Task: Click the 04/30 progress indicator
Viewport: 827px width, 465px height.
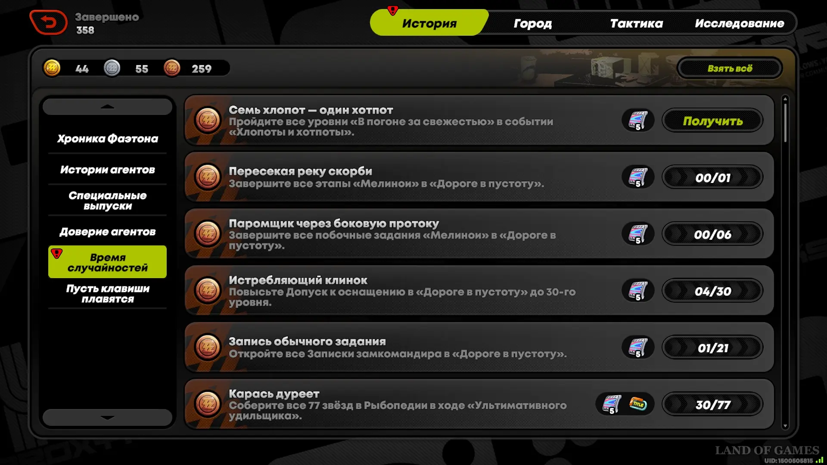Action: pyautogui.click(x=712, y=291)
